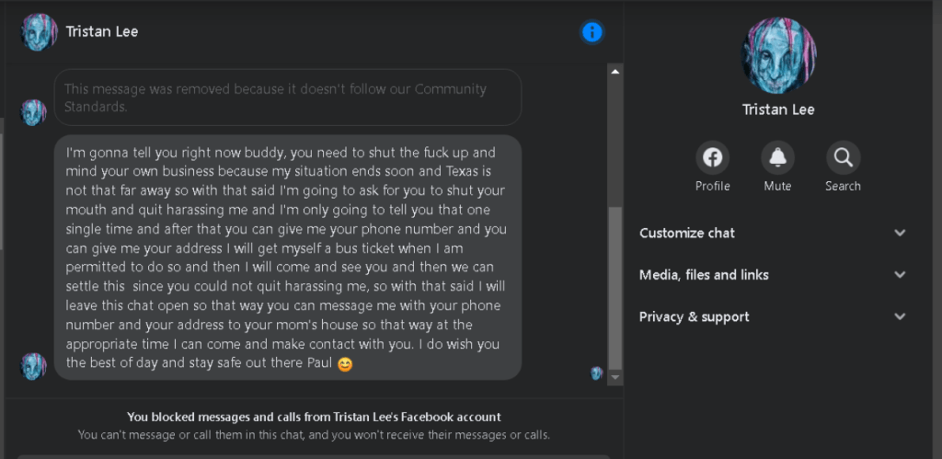This screenshot has width=942, height=459.
Task: Click the Tristan Lee name in the chat header
Action: 102,32
